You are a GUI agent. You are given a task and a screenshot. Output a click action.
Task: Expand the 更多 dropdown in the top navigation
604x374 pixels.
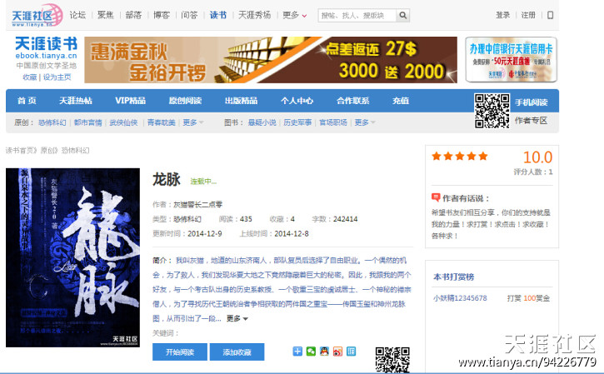[294, 15]
